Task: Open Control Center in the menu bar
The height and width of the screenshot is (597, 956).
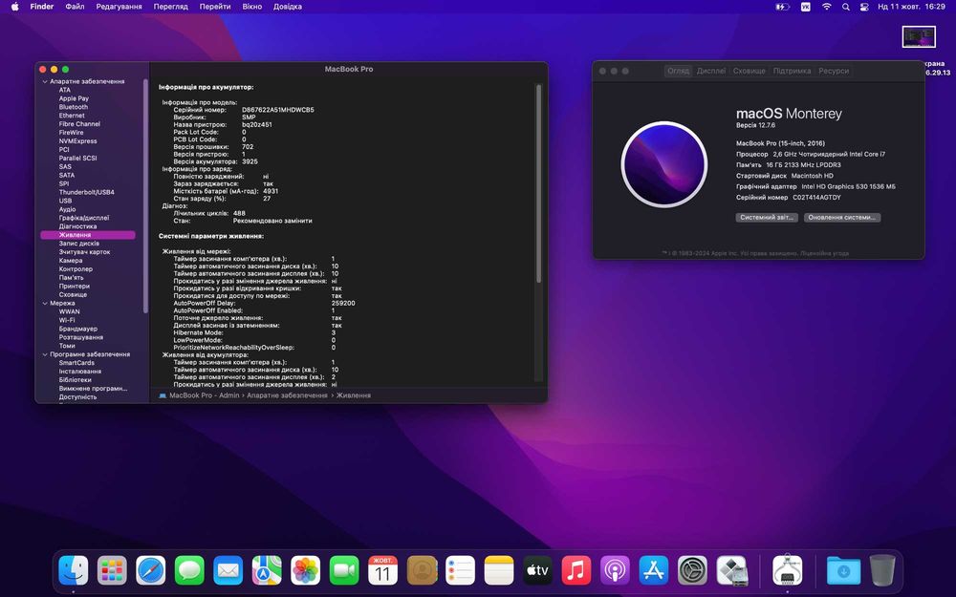Action: tap(864, 7)
